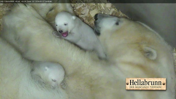Click the left rivet on Hellabrunn sign
176x99 pixels.
click(127, 84)
